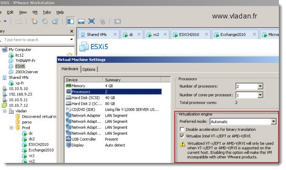Check Disable acceleration for binary translation
The image size is (286, 170).
tap(182, 129)
